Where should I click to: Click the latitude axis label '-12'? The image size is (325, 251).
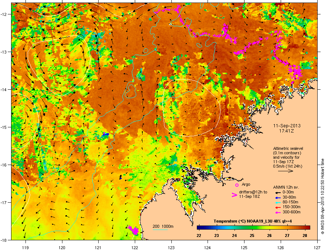pyautogui.click(x=4, y=14)
